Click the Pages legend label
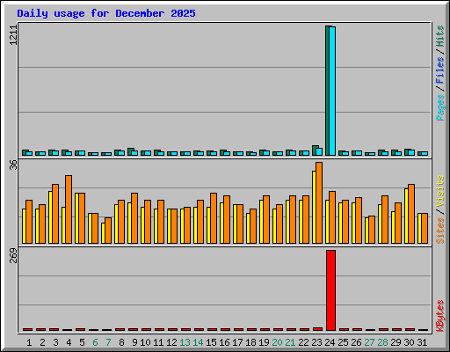This screenshot has height=352, width=450. coord(440,107)
